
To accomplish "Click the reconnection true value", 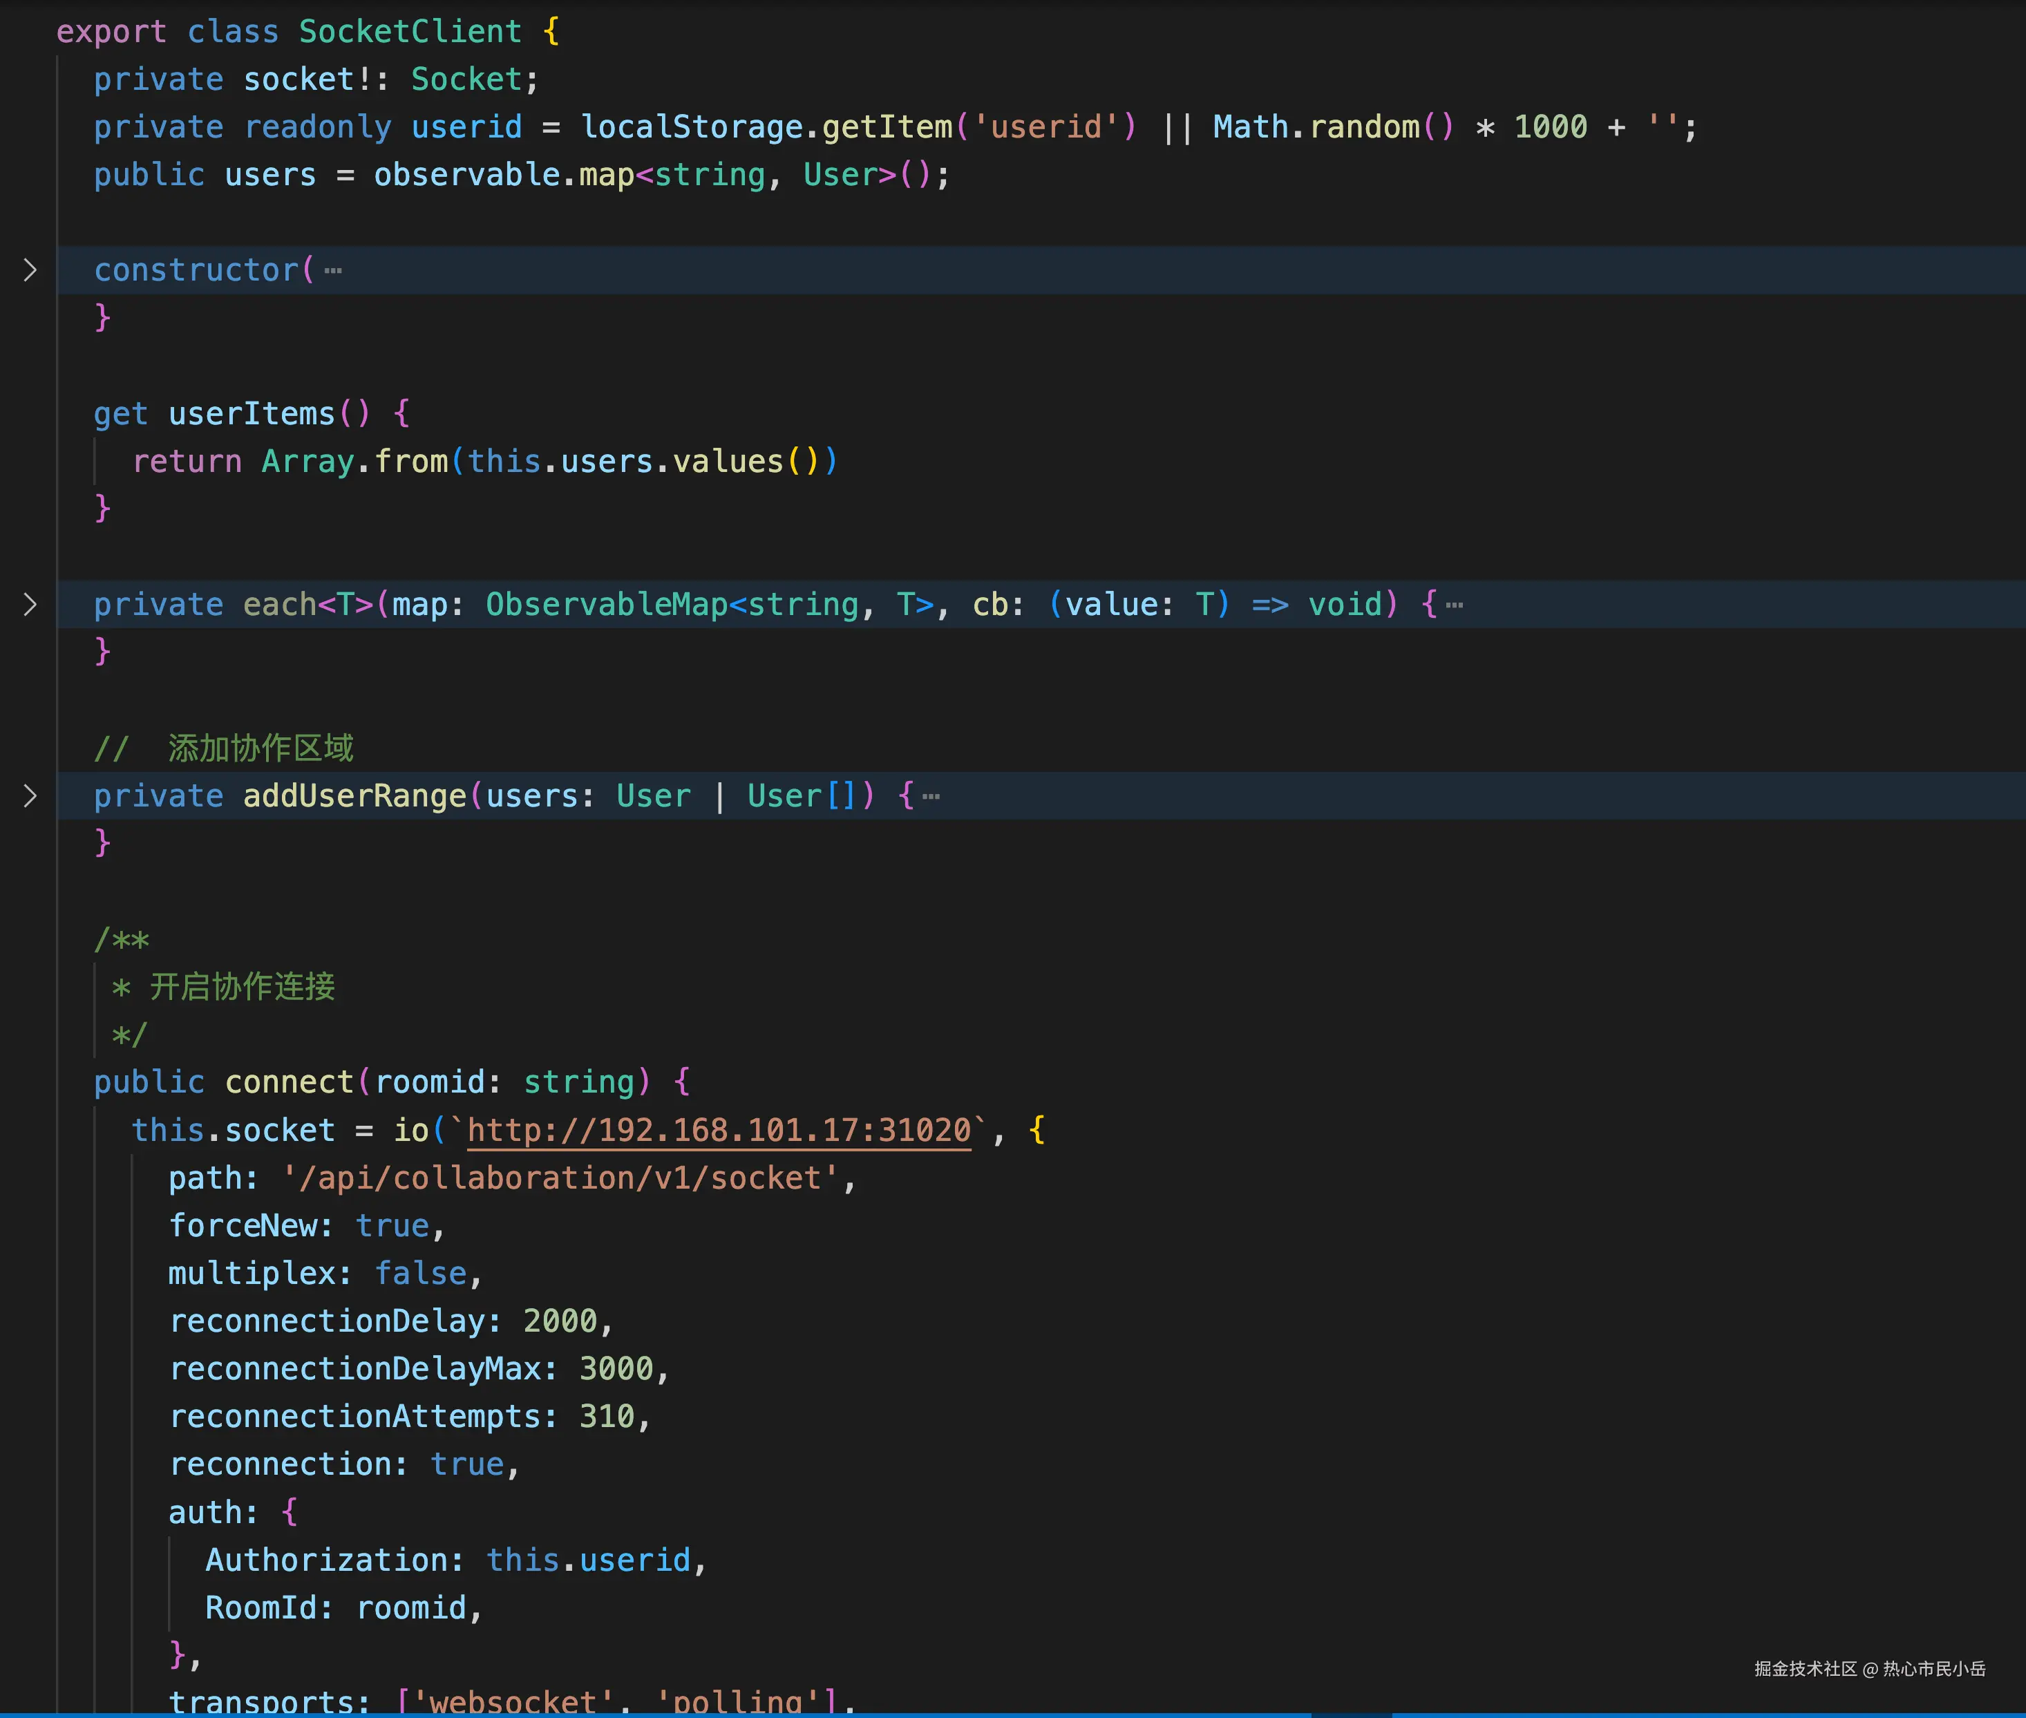I will (x=466, y=1464).
